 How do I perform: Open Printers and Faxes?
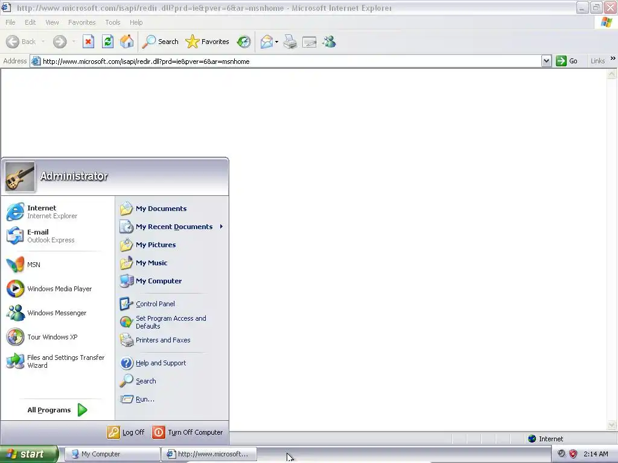tap(172, 340)
